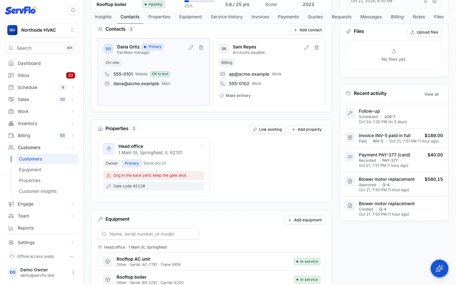456x285 pixels.
Task: Click the Billing wallet icon
Action: coord(11,136)
